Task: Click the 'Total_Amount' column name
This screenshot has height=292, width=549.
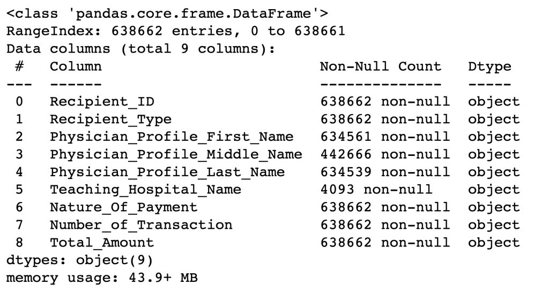Action: [102, 243]
